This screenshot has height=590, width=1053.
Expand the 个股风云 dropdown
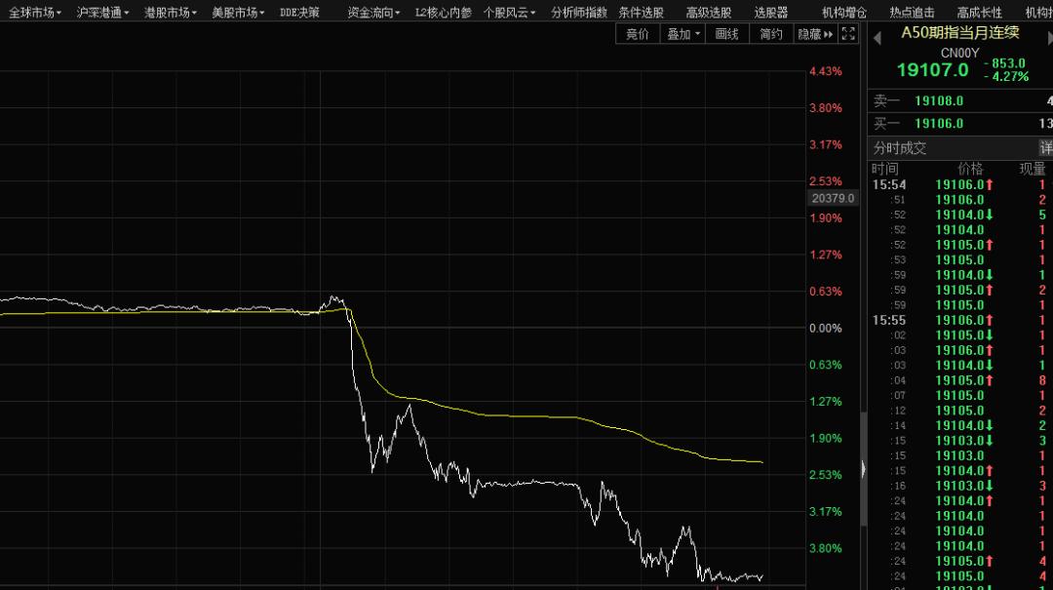pyautogui.click(x=510, y=12)
